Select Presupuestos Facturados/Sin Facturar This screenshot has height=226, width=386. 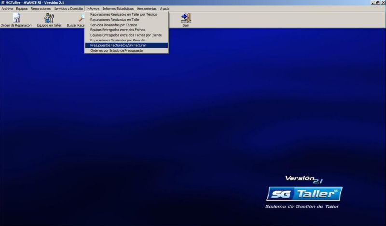(x=126, y=45)
